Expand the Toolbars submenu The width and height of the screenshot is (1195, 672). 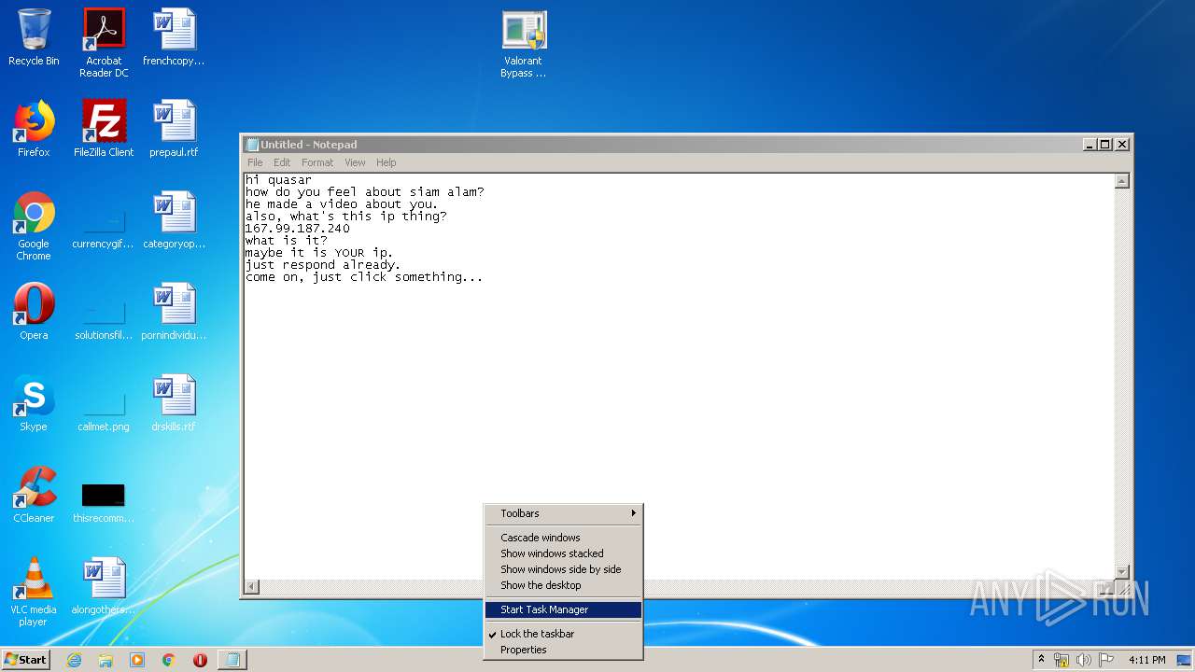pos(563,513)
